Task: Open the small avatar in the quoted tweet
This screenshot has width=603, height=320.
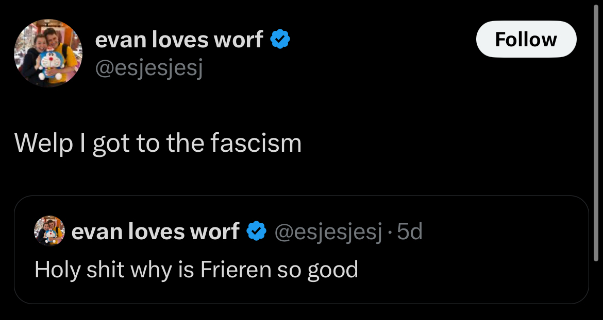Action: click(49, 231)
